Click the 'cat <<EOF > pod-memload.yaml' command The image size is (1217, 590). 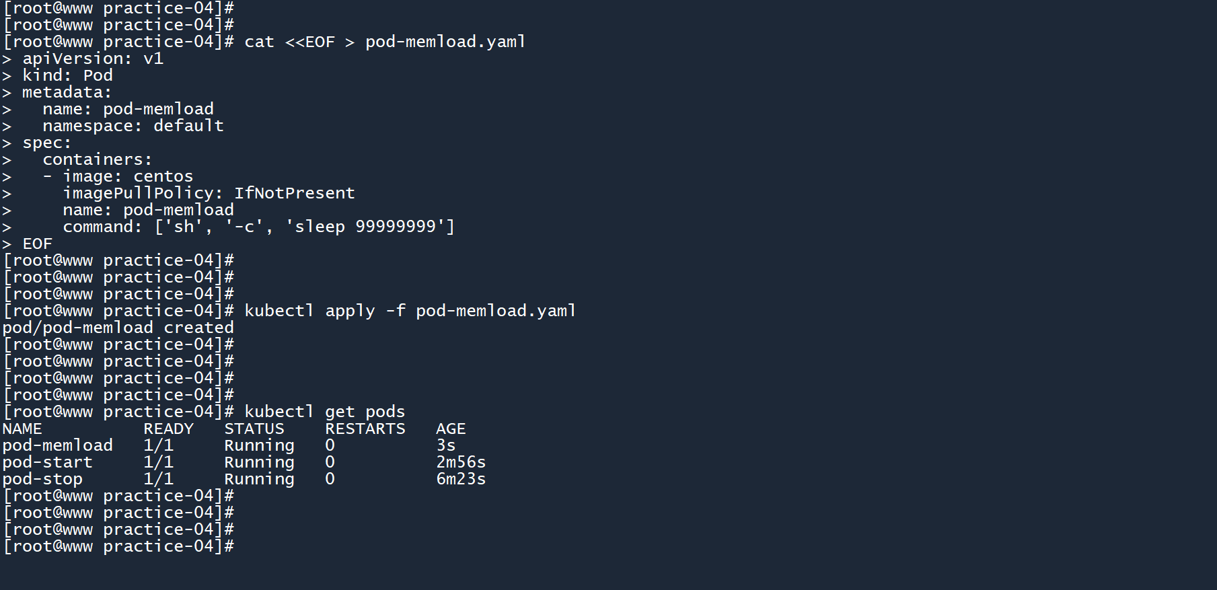[384, 42]
